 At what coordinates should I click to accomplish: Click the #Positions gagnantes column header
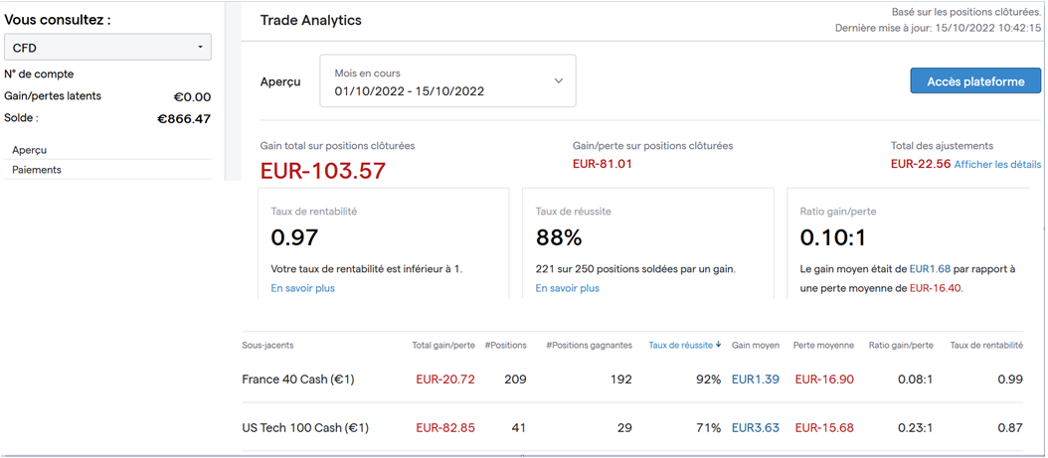coord(589,346)
